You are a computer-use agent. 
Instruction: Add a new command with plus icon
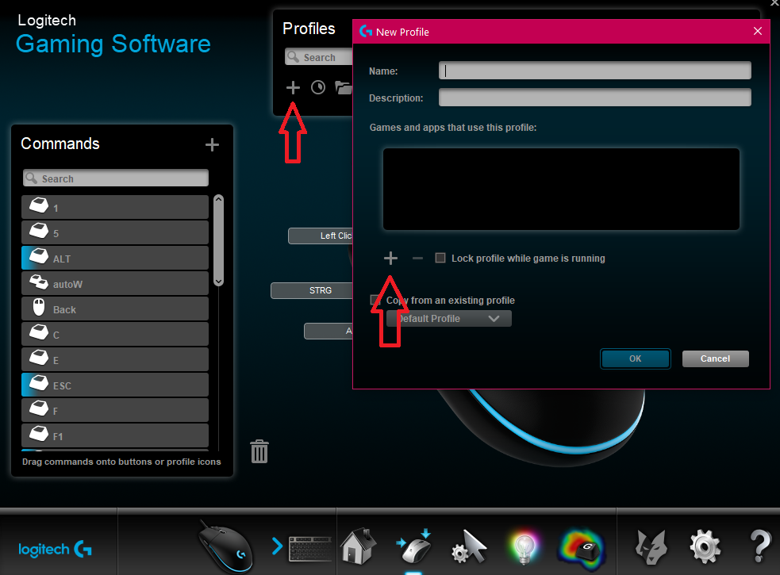pyautogui.click(x=212, y=145)
